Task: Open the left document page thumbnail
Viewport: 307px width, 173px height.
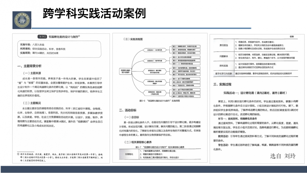Action: [61, 95]
